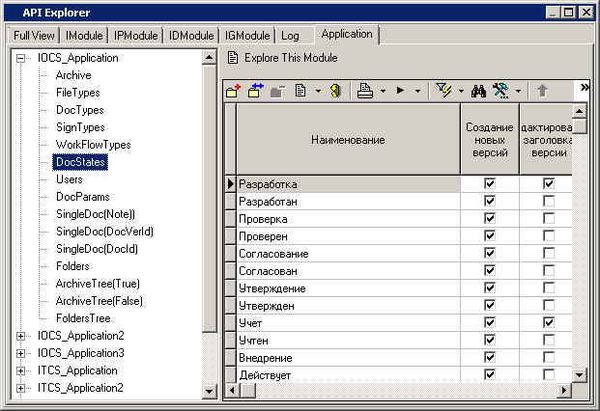Click the Explore This Module document icon

point(233,58)
